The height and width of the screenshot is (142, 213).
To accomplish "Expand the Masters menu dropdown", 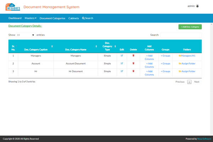I will pos(31,18).
